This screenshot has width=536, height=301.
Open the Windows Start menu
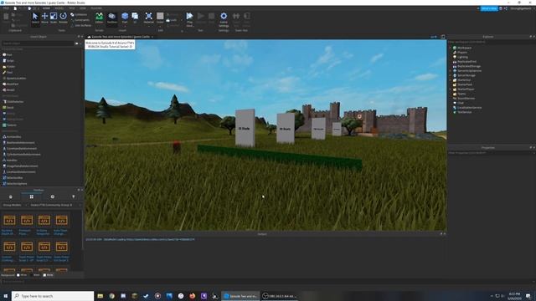6,296
